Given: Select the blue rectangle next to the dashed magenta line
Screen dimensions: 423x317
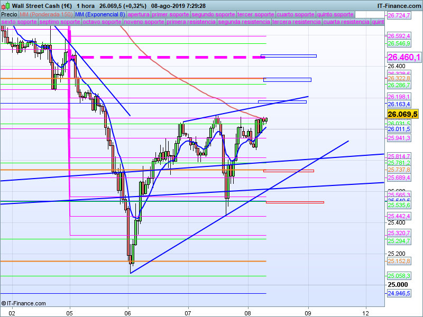Looking at the screenshot, I should (289, 56).
